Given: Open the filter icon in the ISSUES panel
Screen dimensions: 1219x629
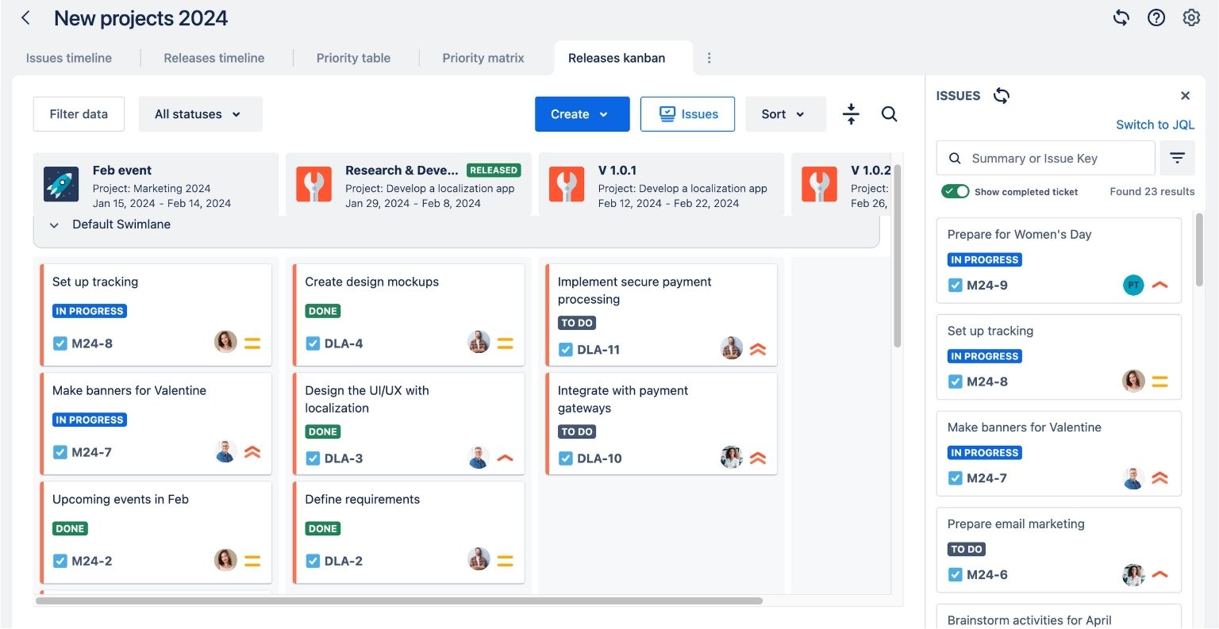Looking at the screenshot, I should tap(1177, 158).
